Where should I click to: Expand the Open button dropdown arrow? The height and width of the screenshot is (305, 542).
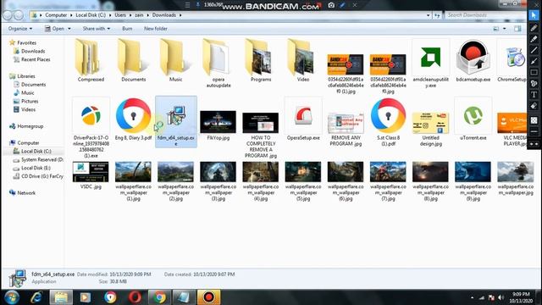point(69,29)
